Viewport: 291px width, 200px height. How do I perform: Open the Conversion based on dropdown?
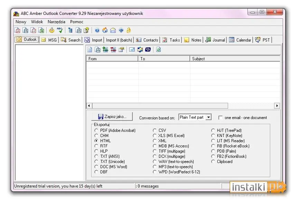click(x=209, y=117)
